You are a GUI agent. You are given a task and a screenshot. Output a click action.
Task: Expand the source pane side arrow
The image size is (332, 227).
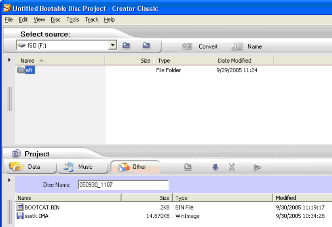pyautogui.click(x=9, y=60)
